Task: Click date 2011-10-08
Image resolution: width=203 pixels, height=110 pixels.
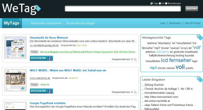Action: (82, 45)
